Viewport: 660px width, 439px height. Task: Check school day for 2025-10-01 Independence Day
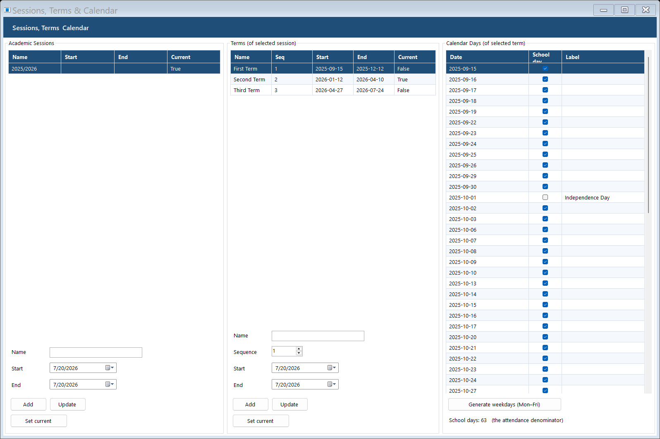(545, 197)
